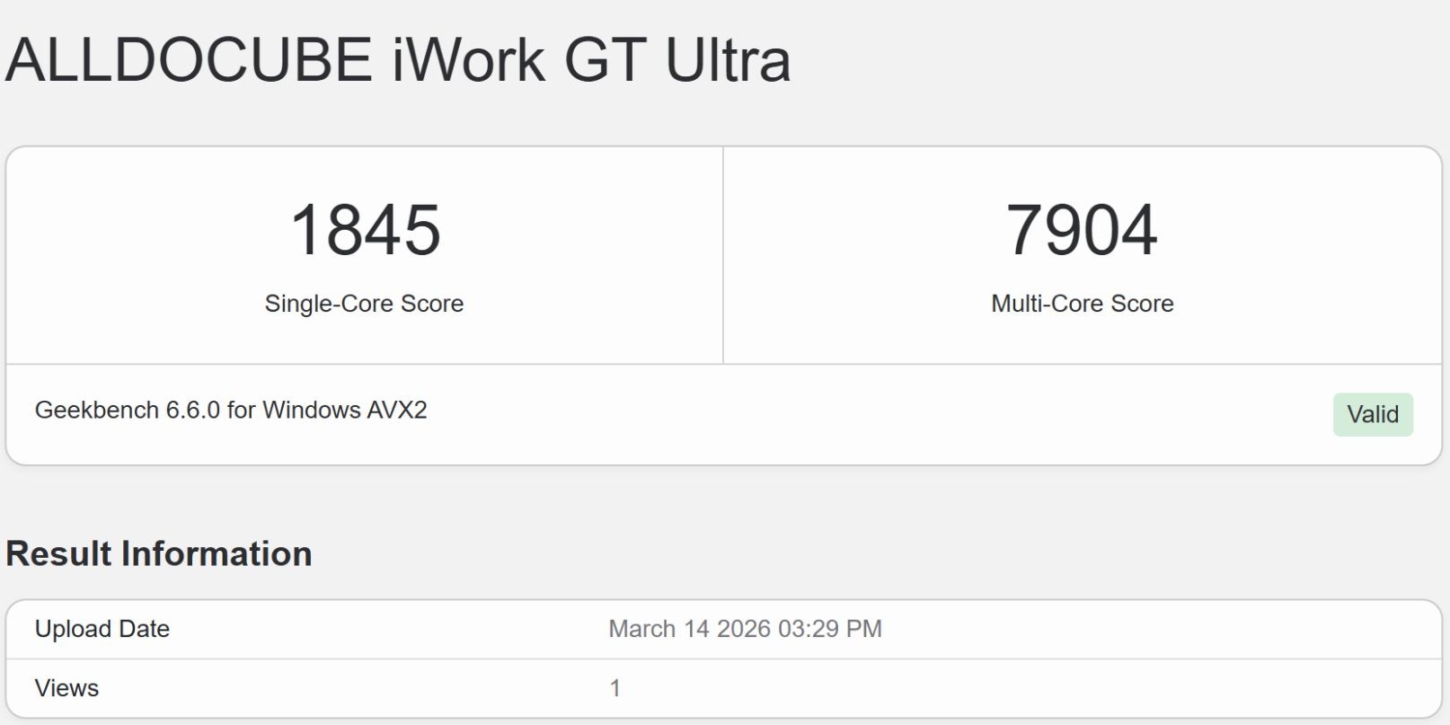This screenshot has width=1450, height=725.
Task: Click the Single-Core Score label
Action: click(x=364, y=304)
